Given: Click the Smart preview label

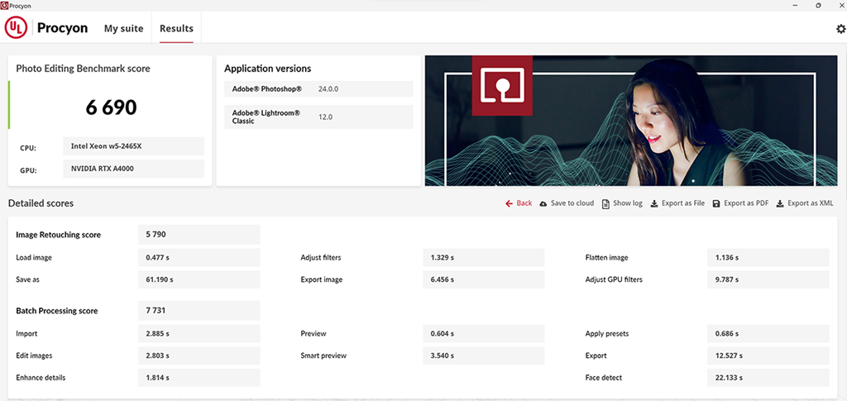Looking at the screenshot, I should tap(323, 356).
